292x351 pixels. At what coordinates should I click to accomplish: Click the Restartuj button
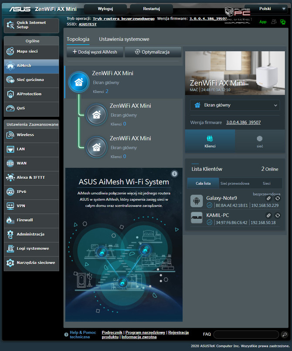(x=151, y=9)
